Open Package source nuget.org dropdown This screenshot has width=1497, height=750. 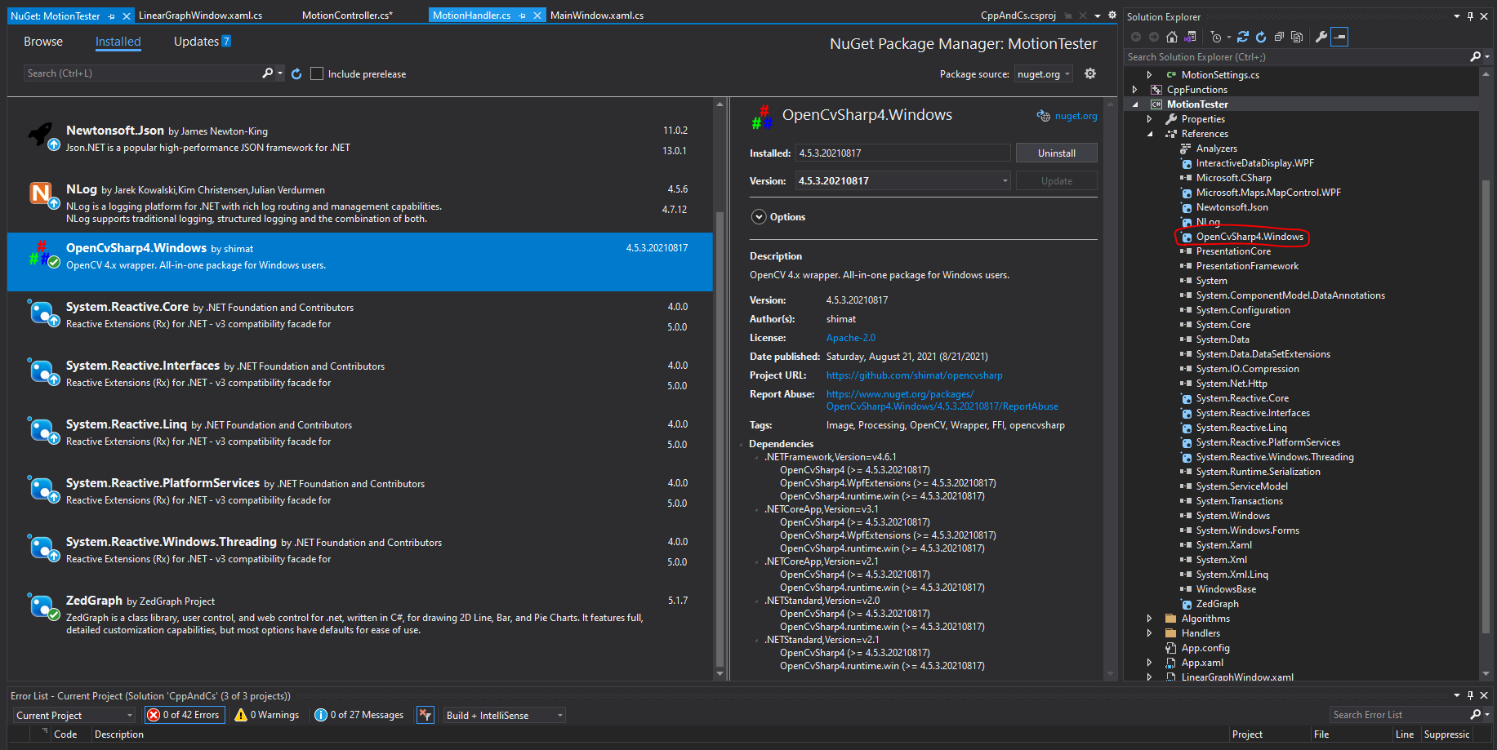coord(1044,73)
